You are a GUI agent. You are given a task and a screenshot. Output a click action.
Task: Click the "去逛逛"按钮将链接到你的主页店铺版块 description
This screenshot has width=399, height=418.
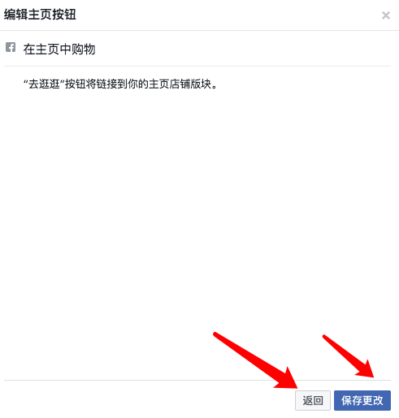click(x=120, y=84)
